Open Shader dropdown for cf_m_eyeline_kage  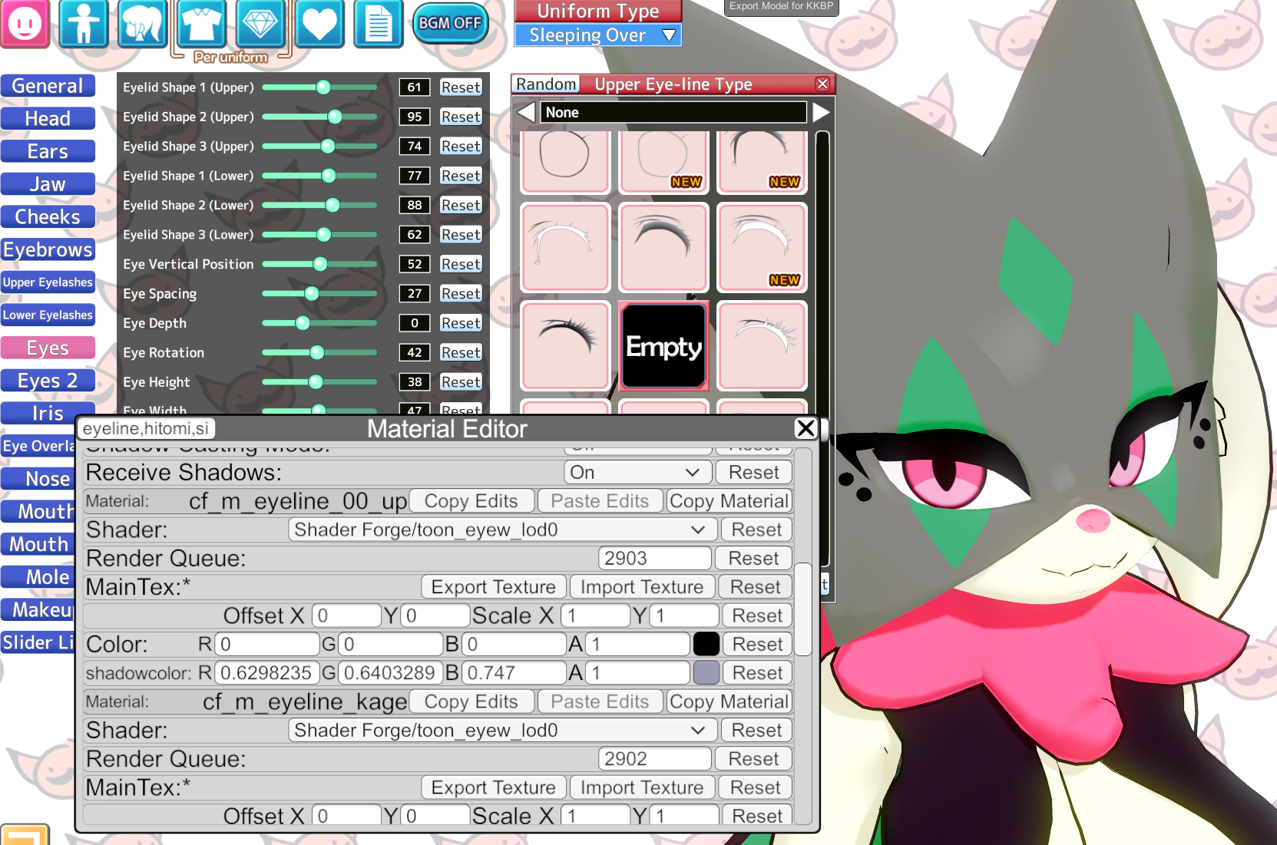pos(502,730)
